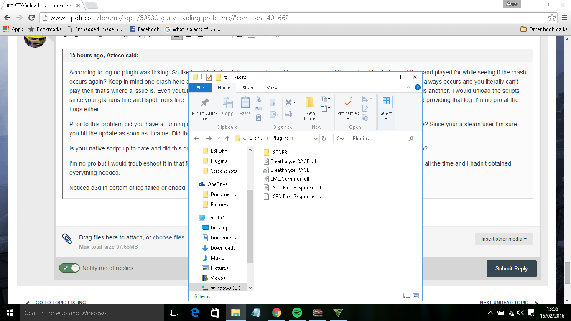Click Properties icon in Quick Access Toolbar
571x321 pixels.
209,77
